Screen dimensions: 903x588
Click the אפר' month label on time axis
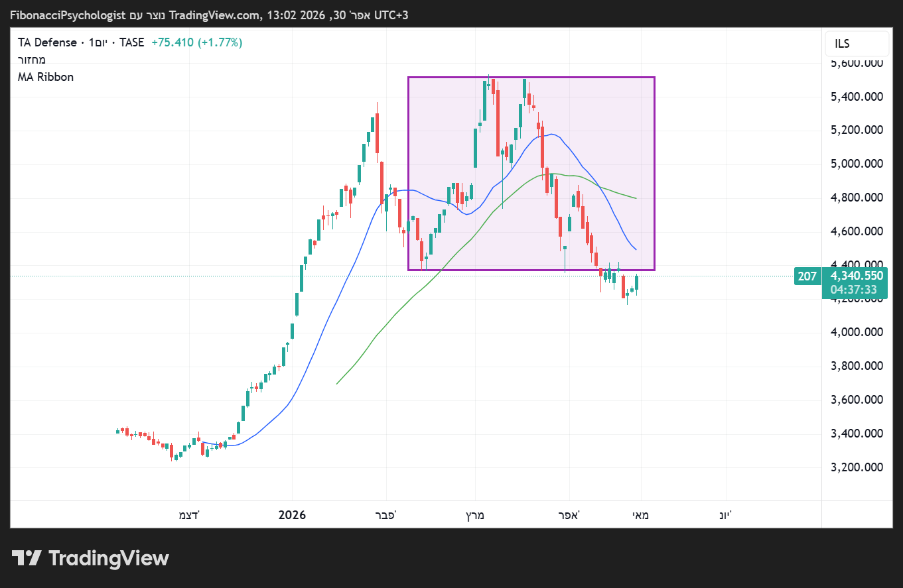pos(569,515)
